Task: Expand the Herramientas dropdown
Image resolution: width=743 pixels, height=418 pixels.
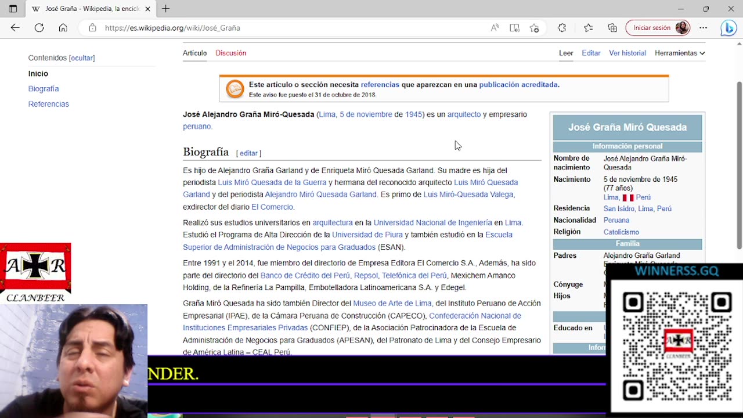Action: pyautogui.click(x=680, y=53)
